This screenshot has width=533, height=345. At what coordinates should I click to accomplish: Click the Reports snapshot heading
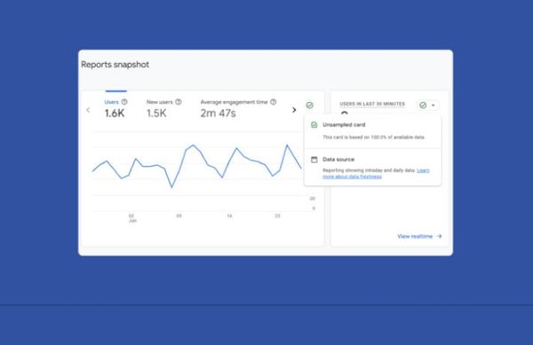tap(115, 65)
